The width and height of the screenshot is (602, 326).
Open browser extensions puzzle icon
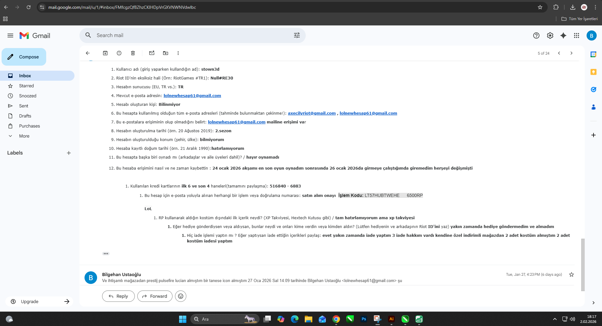tap(556, 7)
